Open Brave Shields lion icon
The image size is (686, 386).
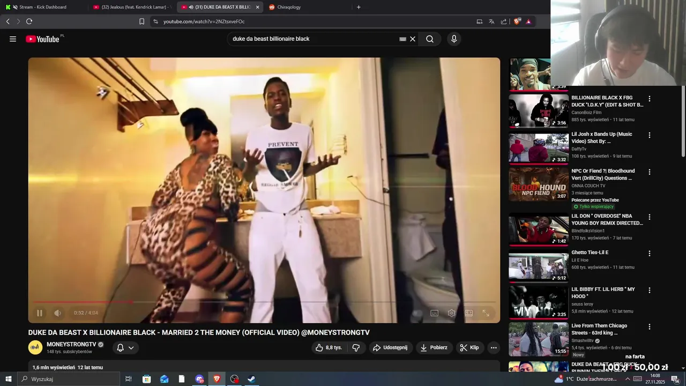517,21
